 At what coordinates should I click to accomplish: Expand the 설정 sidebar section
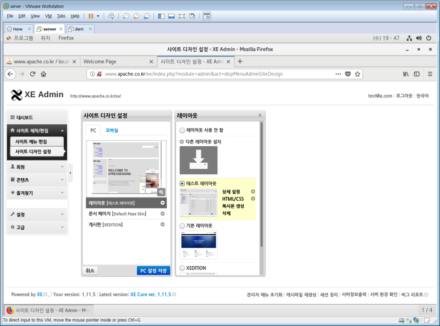(37, 214)
